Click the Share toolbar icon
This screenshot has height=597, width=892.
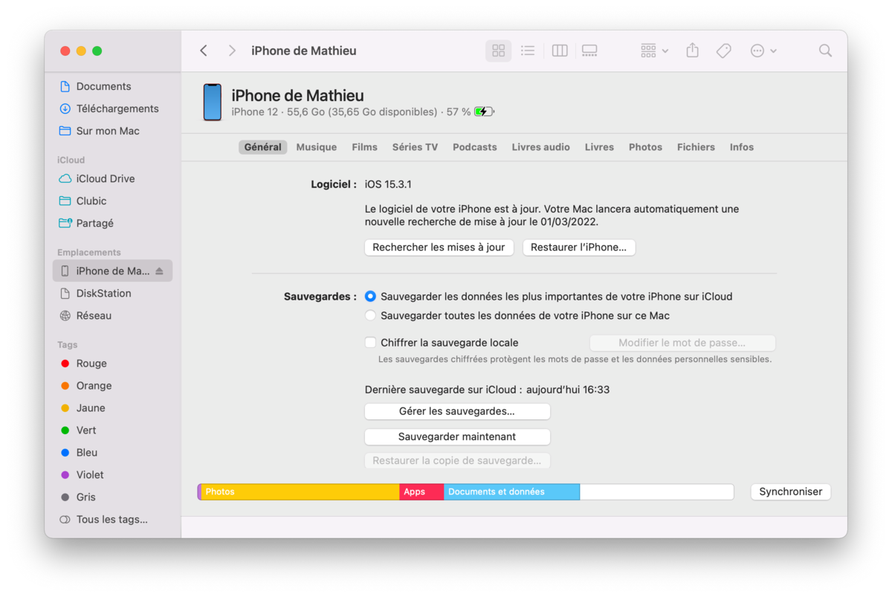click(x=693, y=51)
